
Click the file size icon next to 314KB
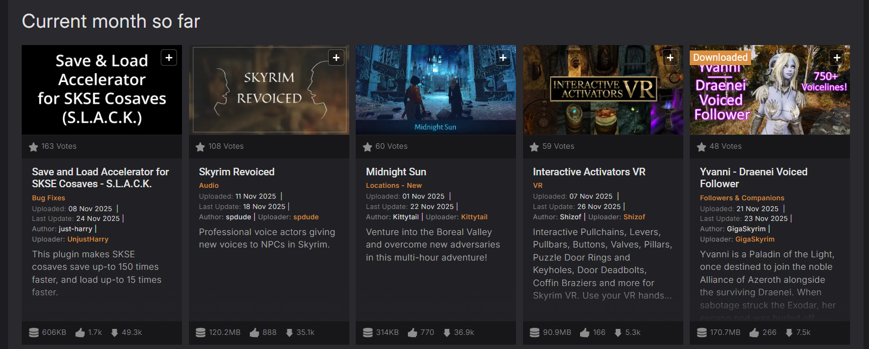(x=368, y=333)
